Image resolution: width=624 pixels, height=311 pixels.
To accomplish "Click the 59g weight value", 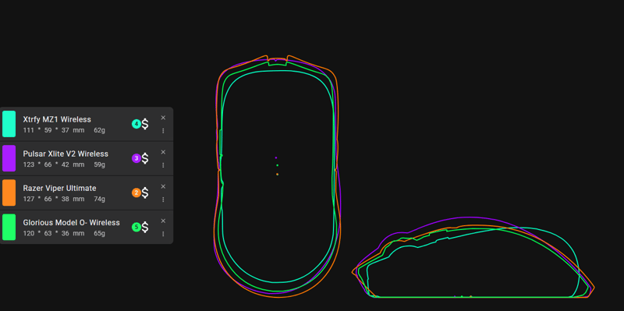I will [x=100, y=164].
